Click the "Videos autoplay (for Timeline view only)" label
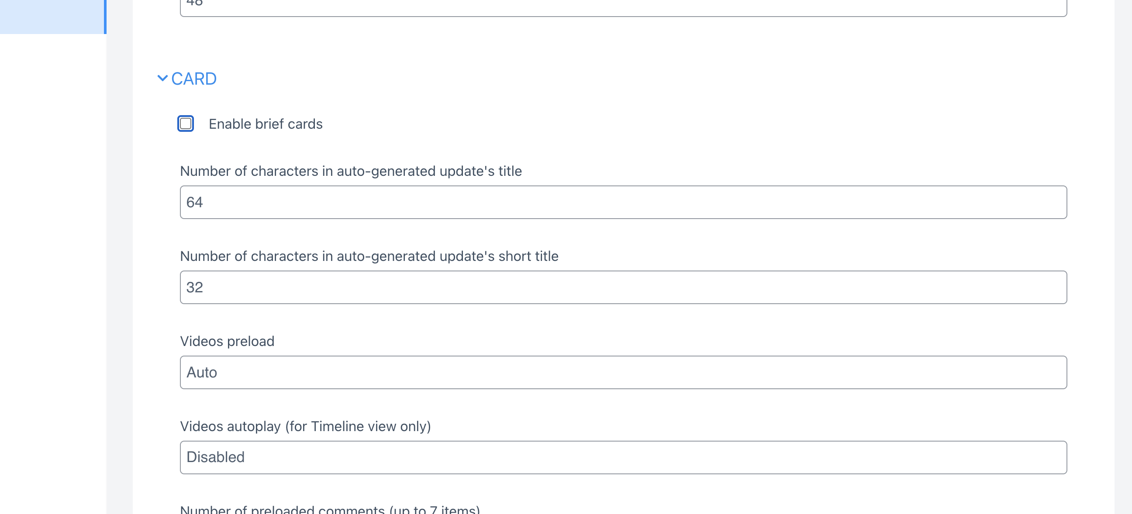The width and height of the screenshot is (1132, 514). 305,426
